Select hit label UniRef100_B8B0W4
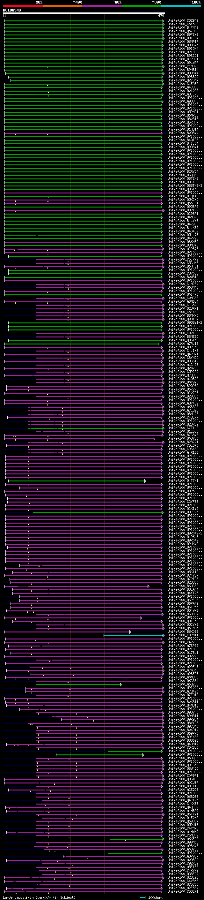Viewport: 204px width, 900px height. coord(183,73)
